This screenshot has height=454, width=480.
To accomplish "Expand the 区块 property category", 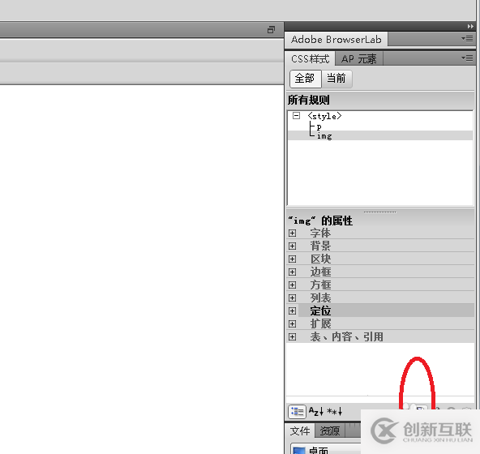I will [x=293, y=259].
